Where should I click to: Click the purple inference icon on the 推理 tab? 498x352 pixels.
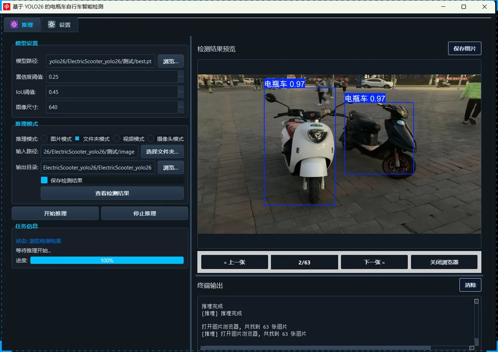pos(14,25)
